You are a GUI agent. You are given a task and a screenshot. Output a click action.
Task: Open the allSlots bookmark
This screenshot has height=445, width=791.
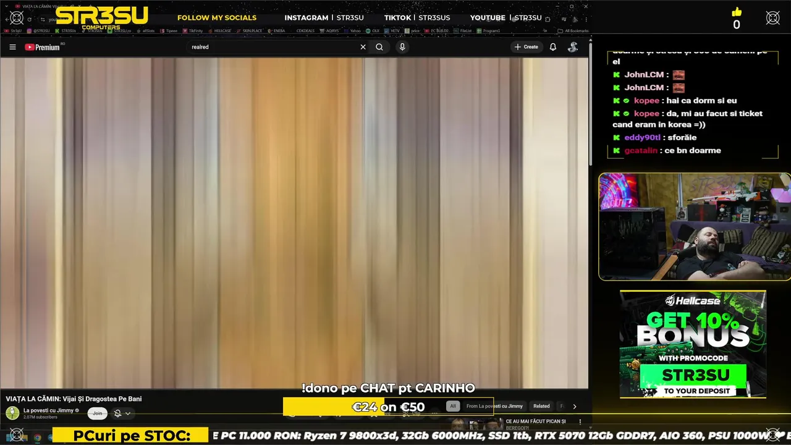[x=146, y=30]
